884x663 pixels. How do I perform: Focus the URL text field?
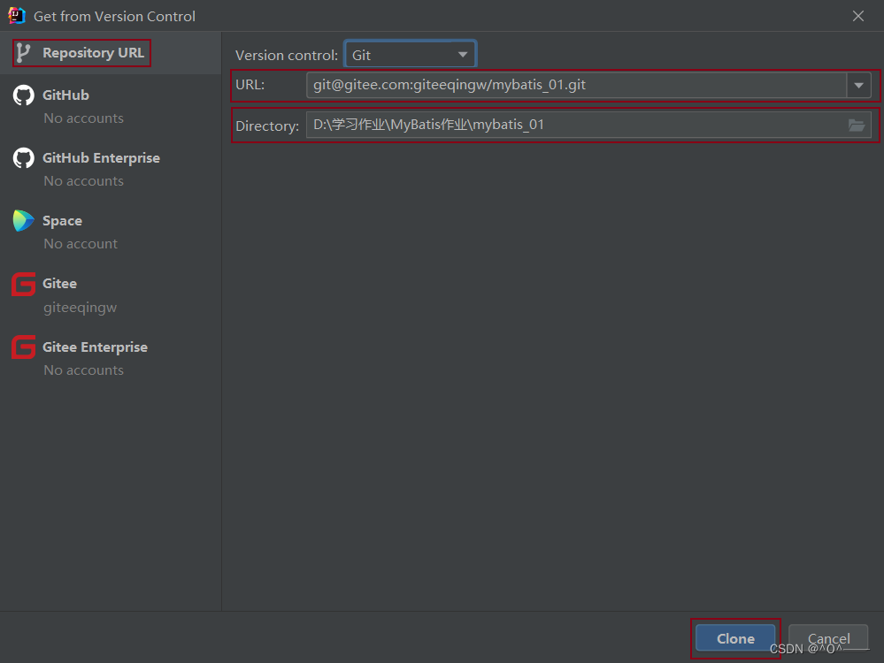click(575, 86)
